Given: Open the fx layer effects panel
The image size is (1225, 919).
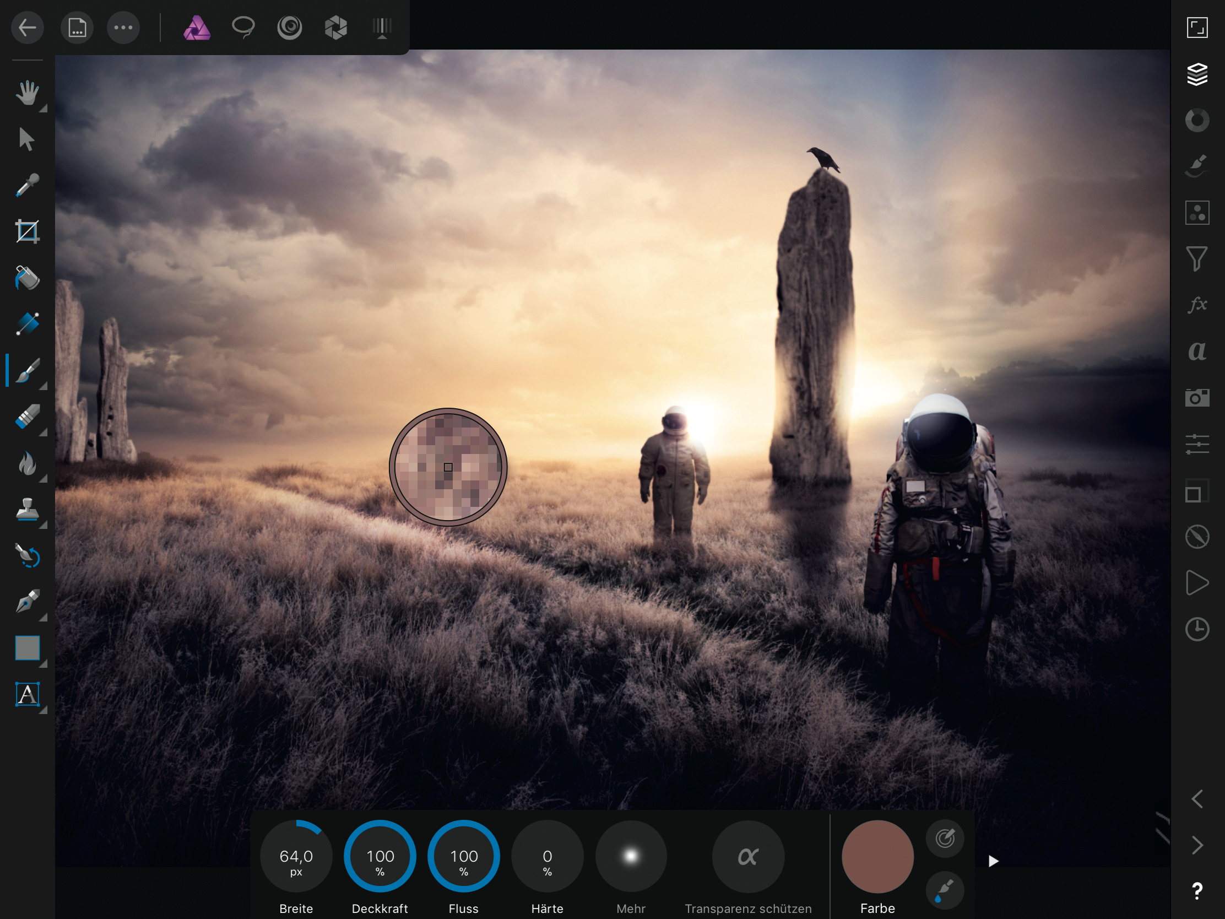Looking at the screenshot, I should (1197, 305).
